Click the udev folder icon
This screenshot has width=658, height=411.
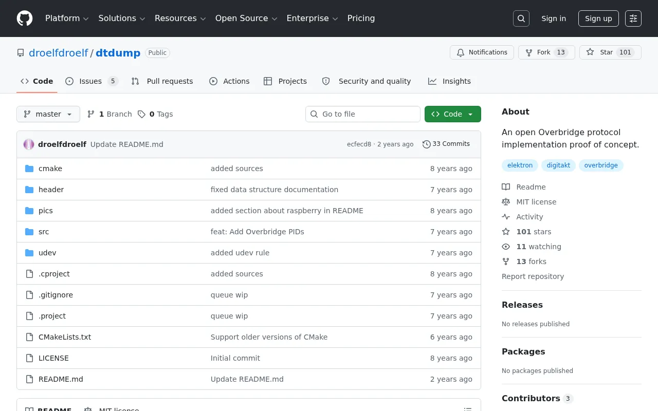pyautogui.click(x=29, y=253)
